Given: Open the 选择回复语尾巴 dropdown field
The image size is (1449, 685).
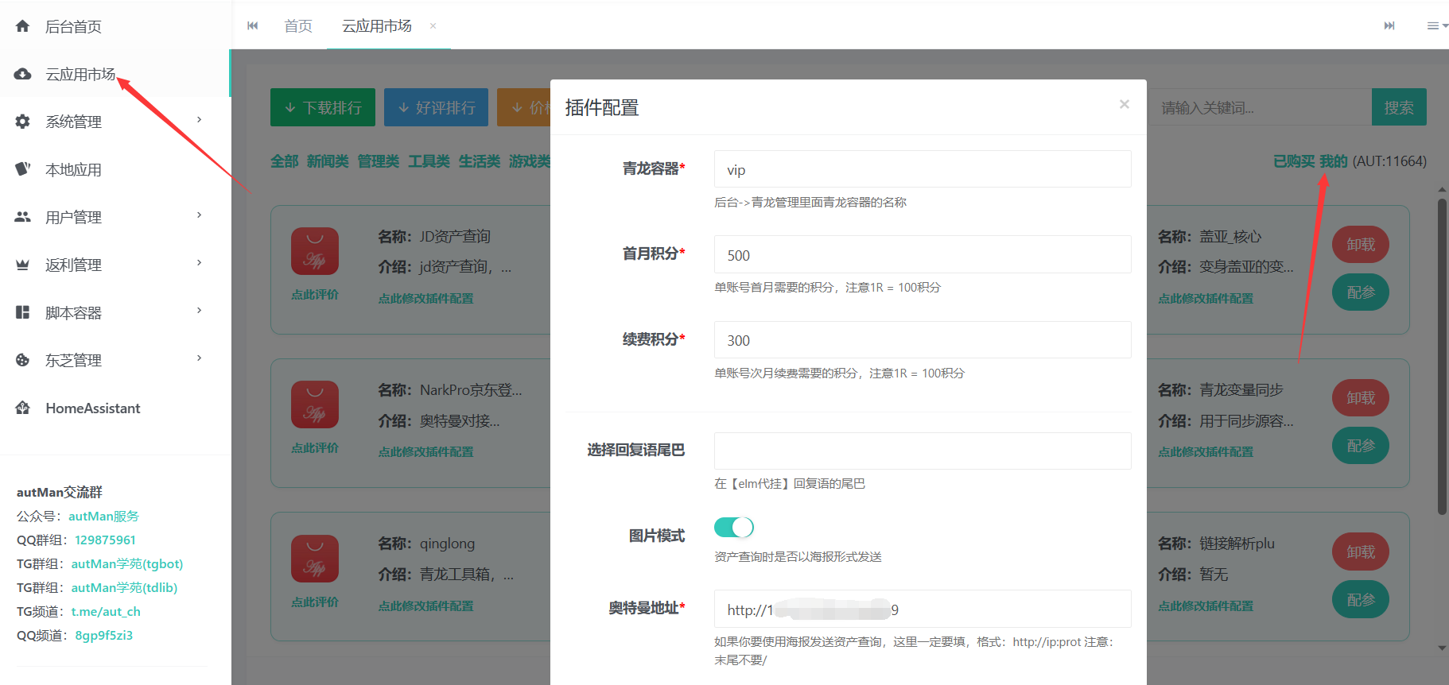Looking at the screenshot, I should pos(923,451).
